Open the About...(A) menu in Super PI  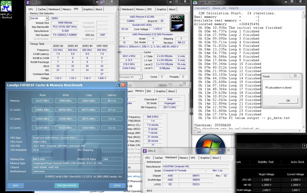click(219, 8)
